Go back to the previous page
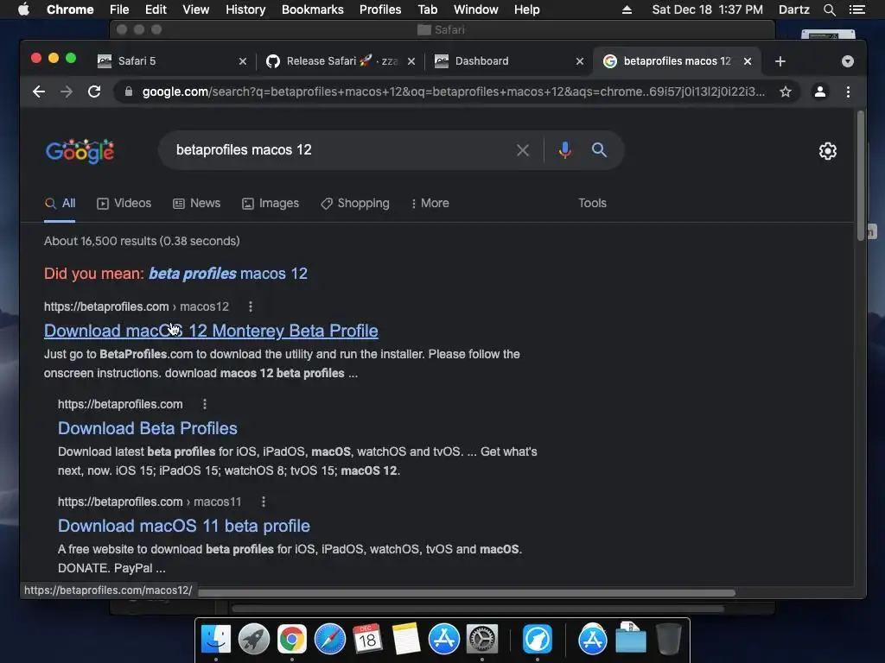885x663 pixels. pos(38,92)
